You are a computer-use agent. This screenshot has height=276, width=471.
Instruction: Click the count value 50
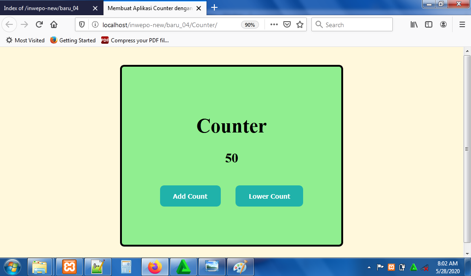click(x=232, y=158)
